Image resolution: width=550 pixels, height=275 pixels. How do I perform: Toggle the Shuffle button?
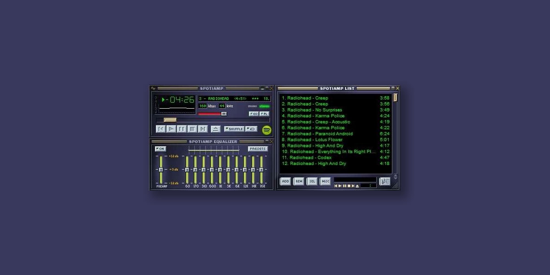pos(234,129)
